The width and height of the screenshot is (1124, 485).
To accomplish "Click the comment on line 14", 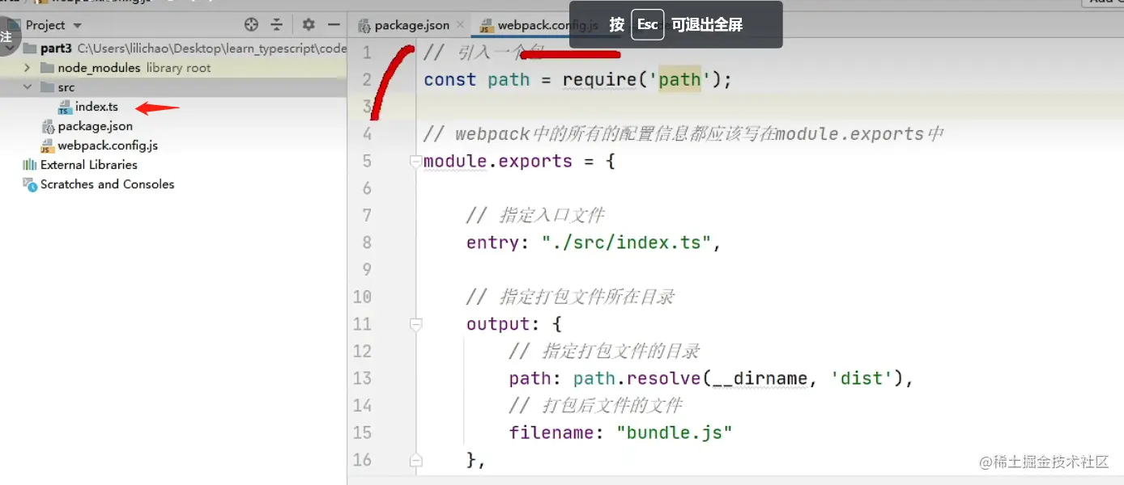I will click(596, 405).
